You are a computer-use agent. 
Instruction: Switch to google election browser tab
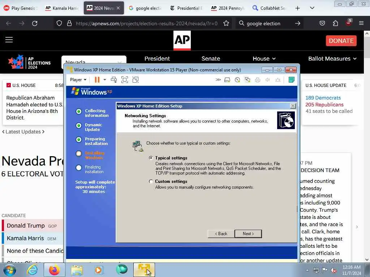[x=145, y=8]
